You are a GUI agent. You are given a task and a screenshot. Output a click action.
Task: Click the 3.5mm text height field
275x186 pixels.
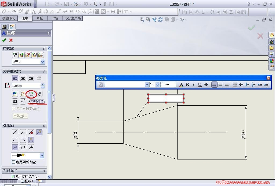point(168,84)
